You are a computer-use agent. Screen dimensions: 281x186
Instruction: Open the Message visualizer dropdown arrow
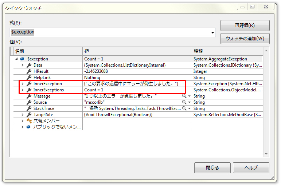pos(190,96)
